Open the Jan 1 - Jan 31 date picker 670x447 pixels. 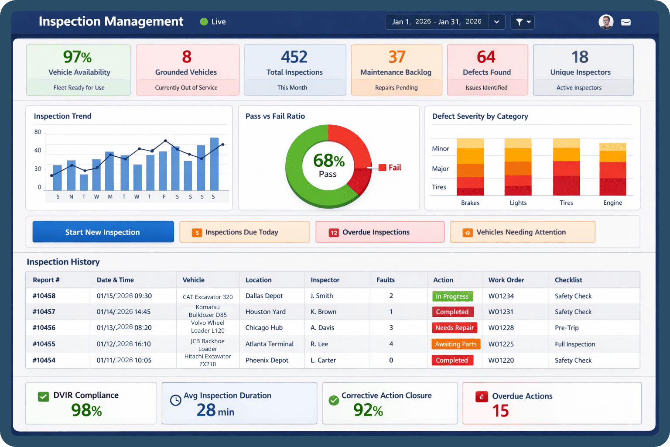[436, 21]
